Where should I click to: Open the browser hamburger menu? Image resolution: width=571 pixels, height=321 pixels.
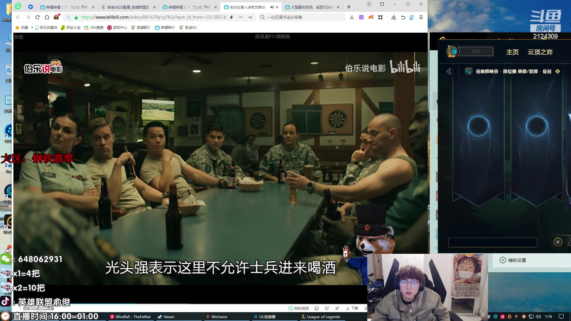click(x=421, y=17)
